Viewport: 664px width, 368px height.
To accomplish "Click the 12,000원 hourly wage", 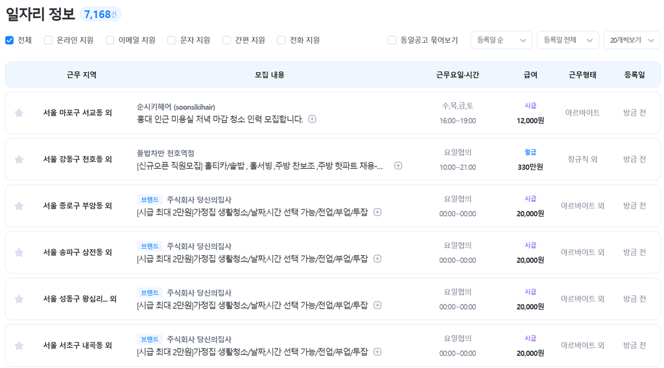I will click(530, 121).
